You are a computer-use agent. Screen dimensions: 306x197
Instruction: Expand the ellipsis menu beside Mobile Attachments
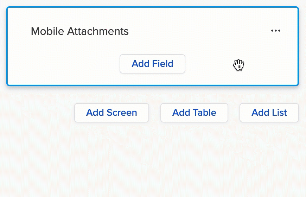click(276, 31)
